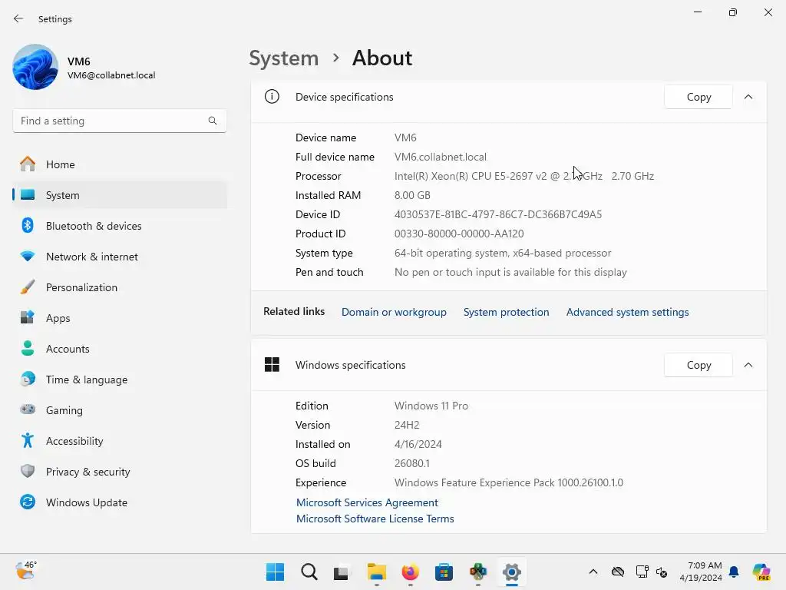Click the Home house icon
This screenshot has width=786, height=590.
point(28,164)
